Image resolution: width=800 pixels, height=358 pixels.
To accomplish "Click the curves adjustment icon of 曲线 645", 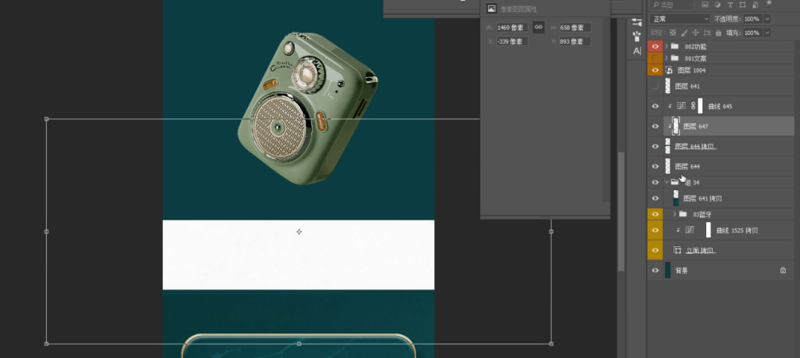I will point(681,106).
